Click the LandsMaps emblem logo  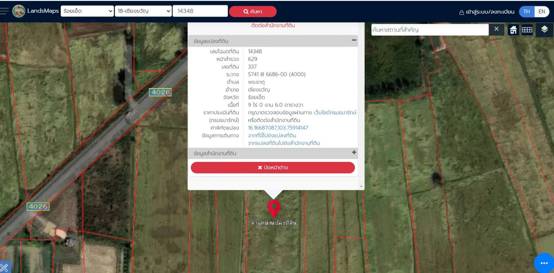tap(19, 11)
